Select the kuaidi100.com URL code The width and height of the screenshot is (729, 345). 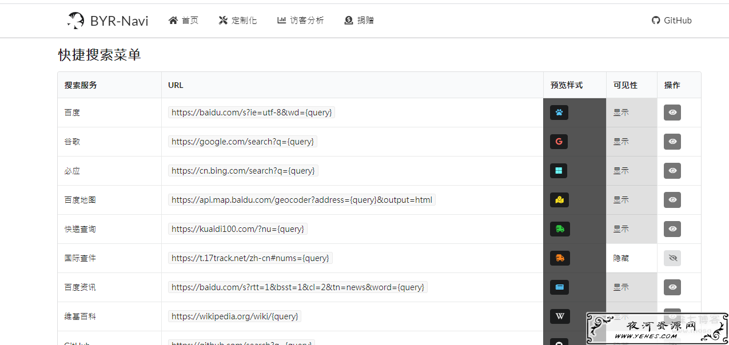tap(238, 229)
